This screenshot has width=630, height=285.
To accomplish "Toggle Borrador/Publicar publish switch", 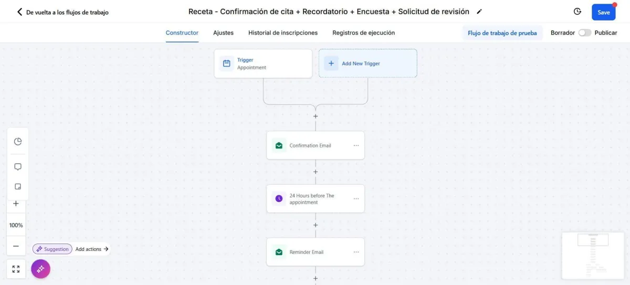I will click(x=584, y=33).
